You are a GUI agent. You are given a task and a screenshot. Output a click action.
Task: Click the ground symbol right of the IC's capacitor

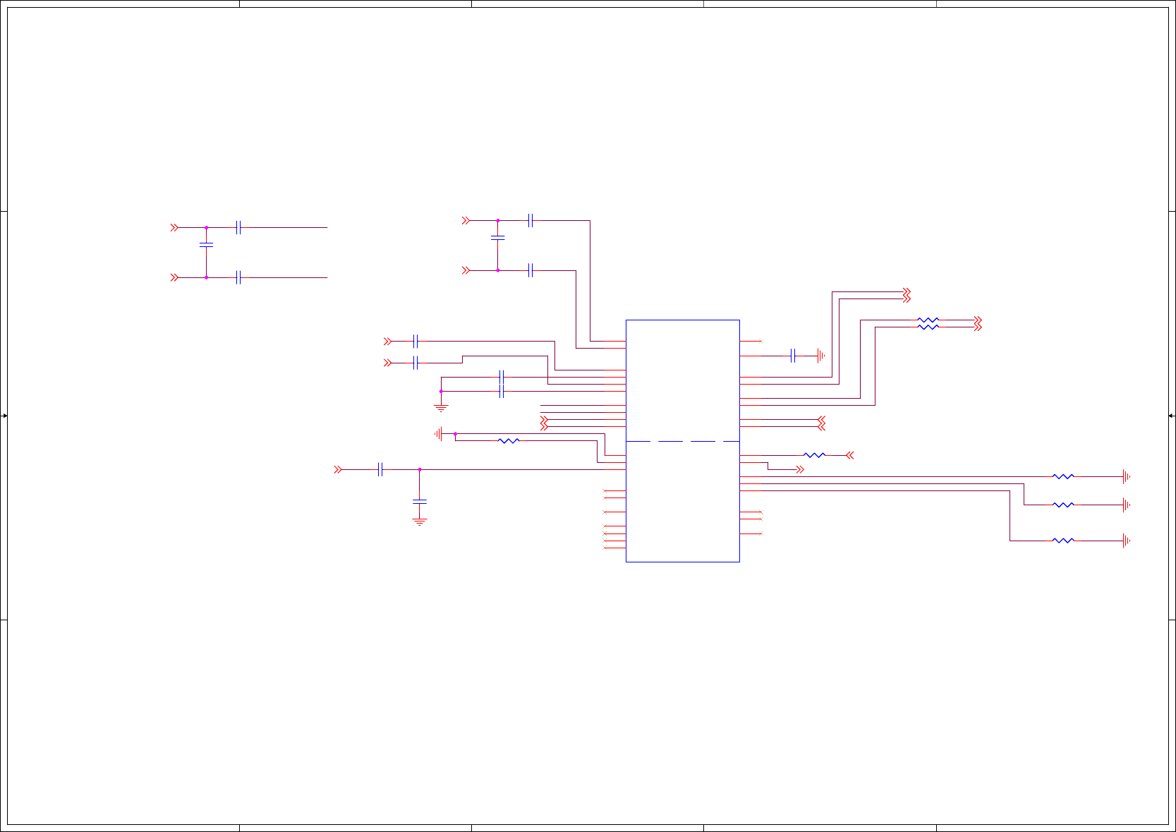pos(820,356)
